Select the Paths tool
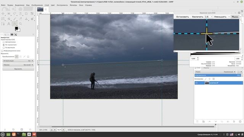The height and width of the screenshot is (137, 244). pyautogui.click(x=3, y=24)
